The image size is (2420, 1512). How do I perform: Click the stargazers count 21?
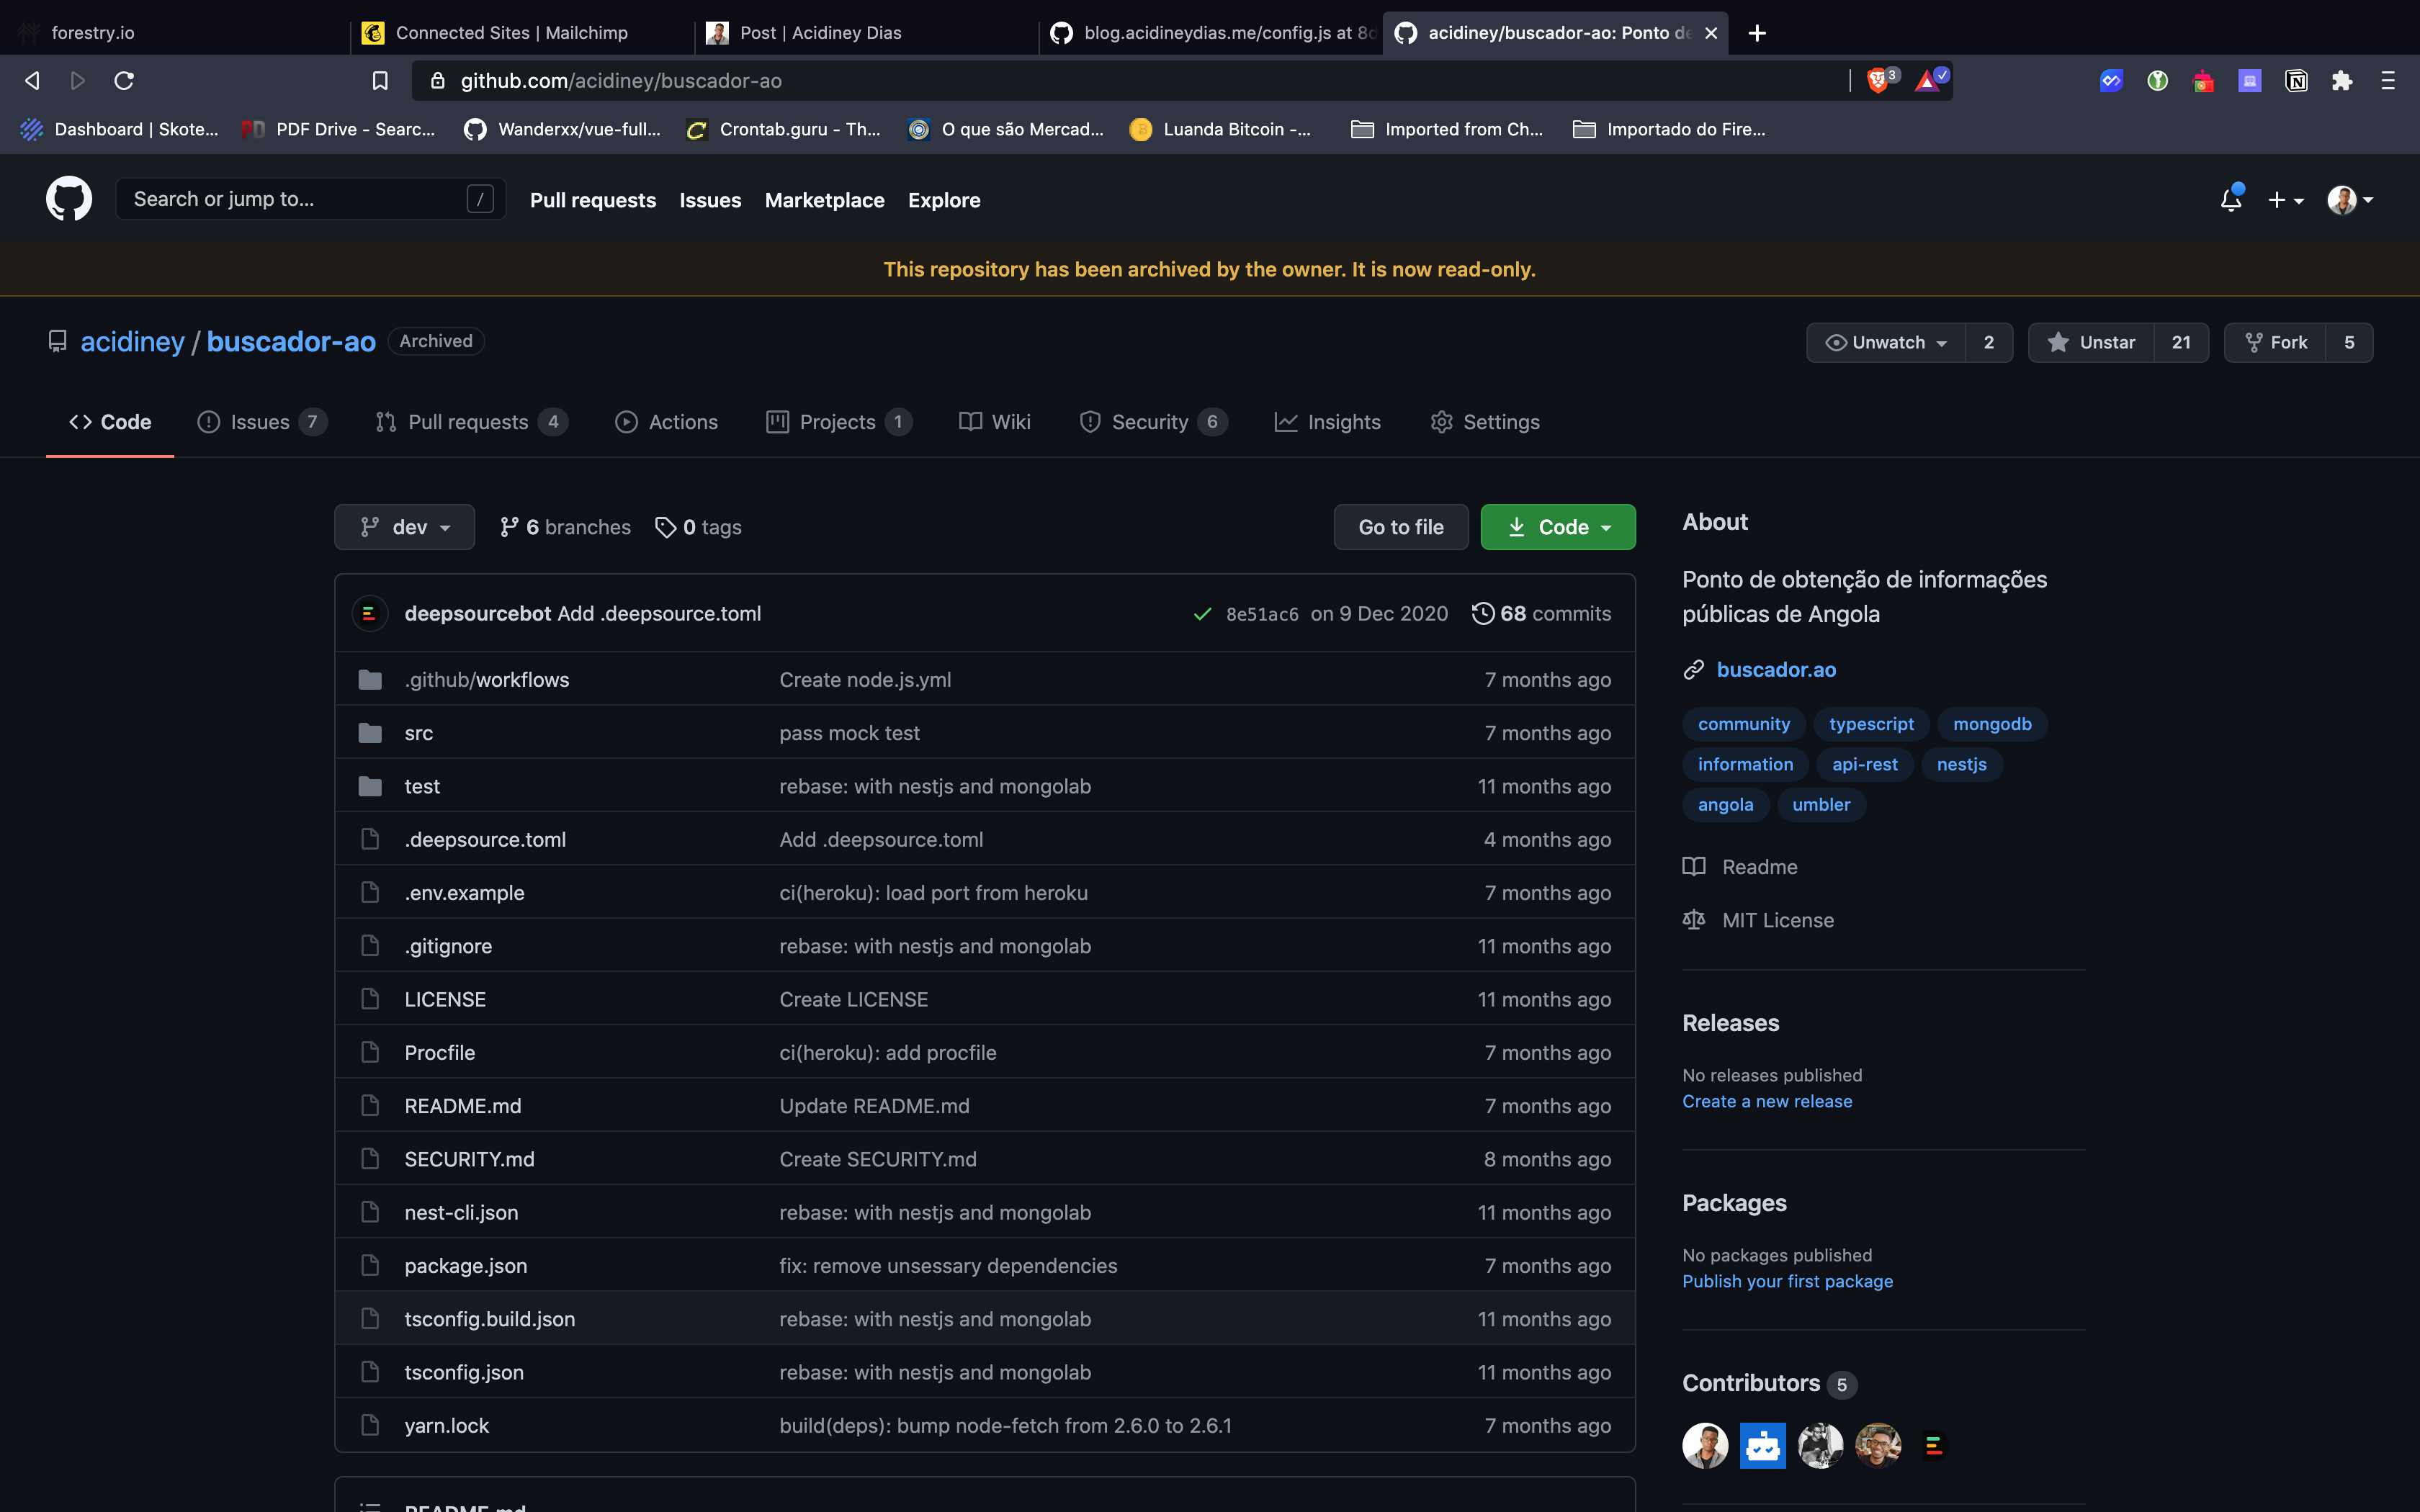pos(2181,342)
